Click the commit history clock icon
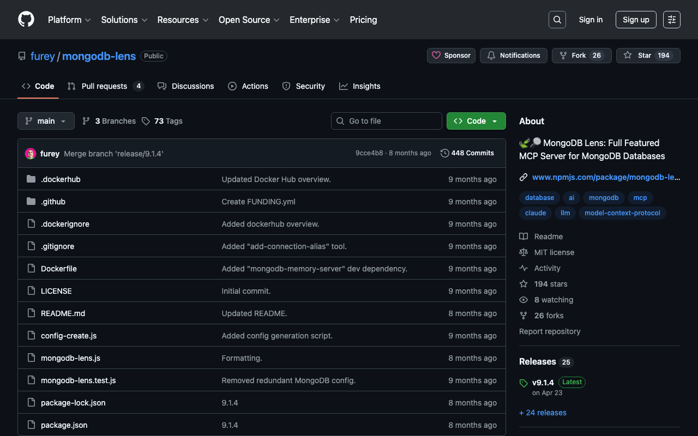Image resolution: width=698 pixels, height=436 pixels. click(x=444, y=153)
